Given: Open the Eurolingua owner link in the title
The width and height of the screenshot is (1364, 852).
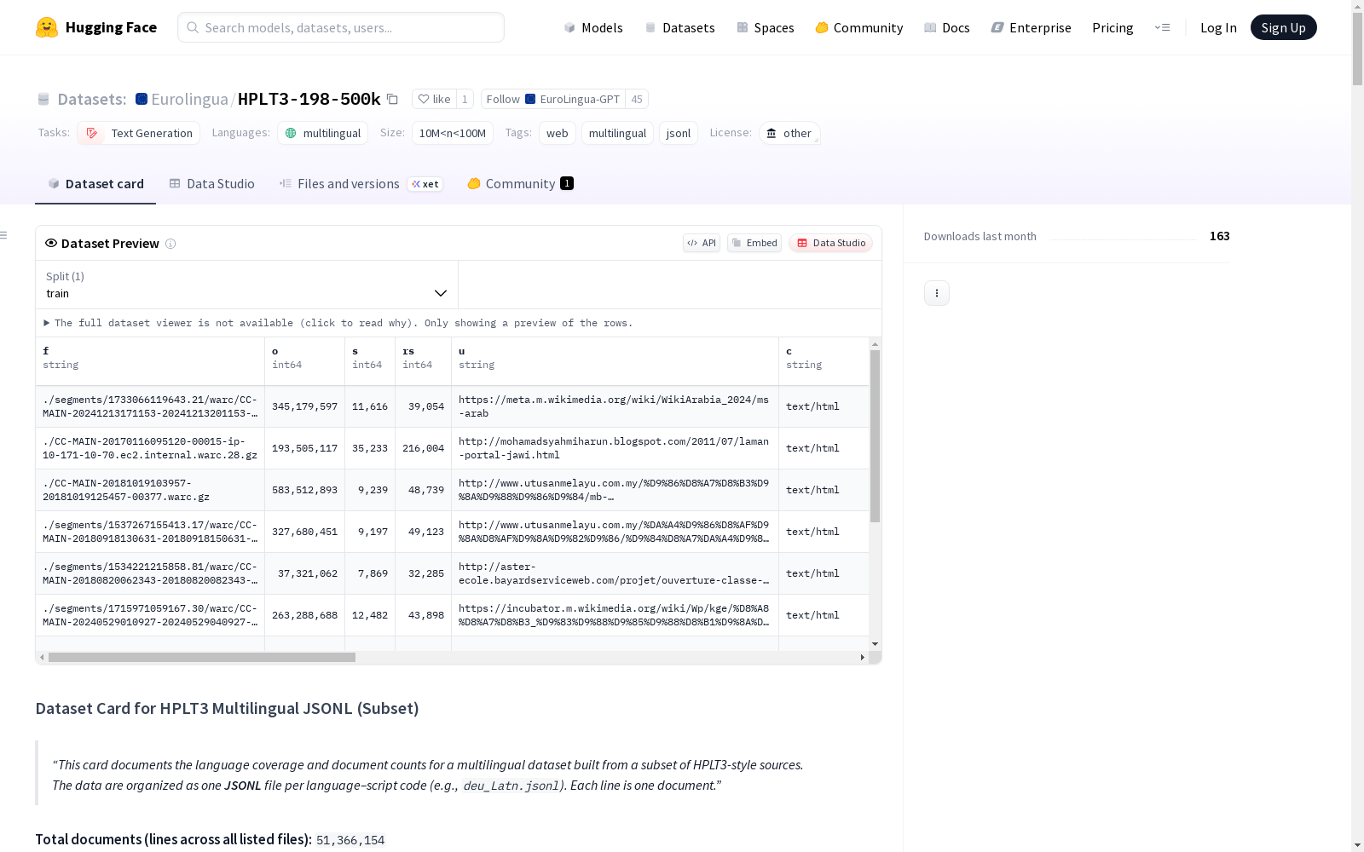Looking at the screenshot, I should pyautogui.click(x=189, y=99).
